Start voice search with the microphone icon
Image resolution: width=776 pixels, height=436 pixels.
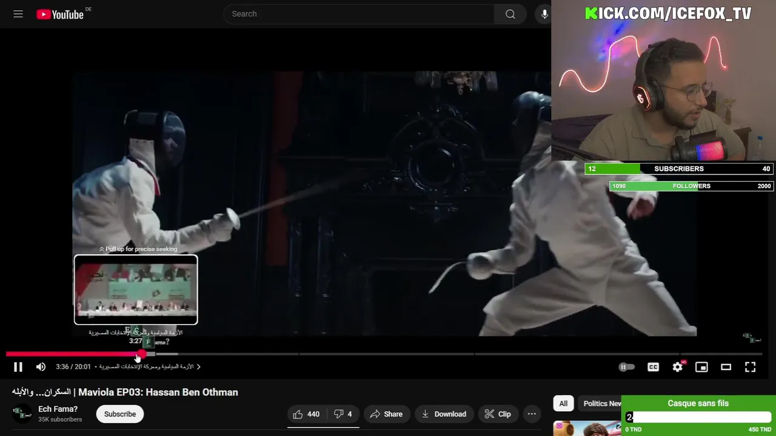[544, 14]
